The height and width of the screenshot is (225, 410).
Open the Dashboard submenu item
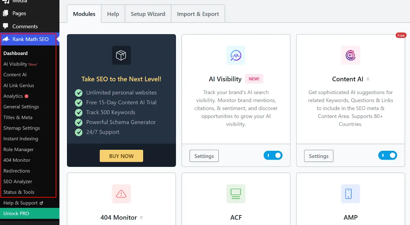[x=15, y=53]
